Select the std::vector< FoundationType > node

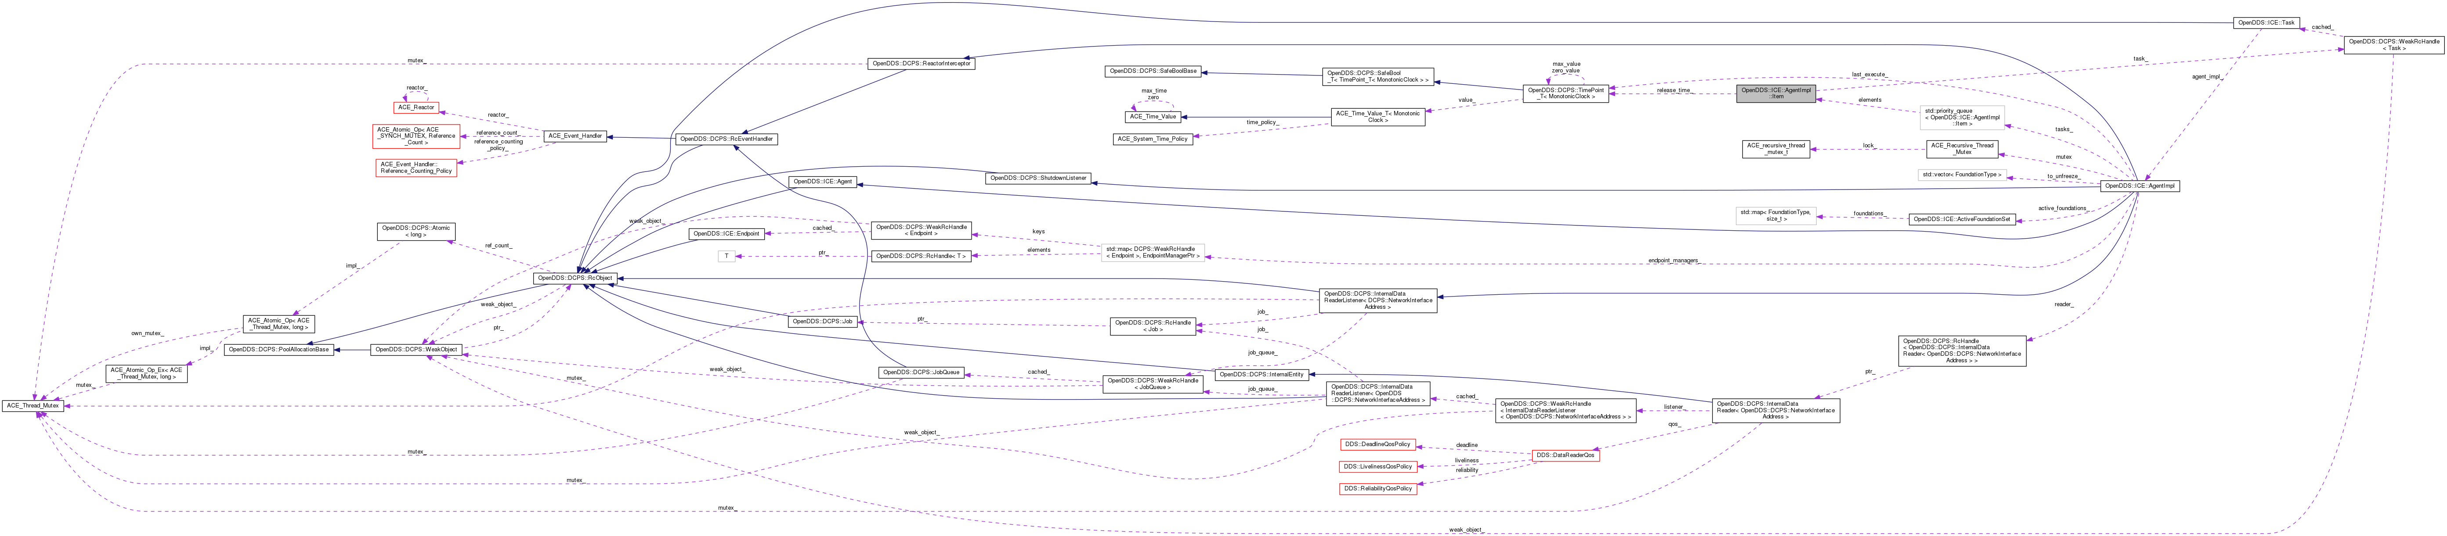click(x=1962, y=175)
